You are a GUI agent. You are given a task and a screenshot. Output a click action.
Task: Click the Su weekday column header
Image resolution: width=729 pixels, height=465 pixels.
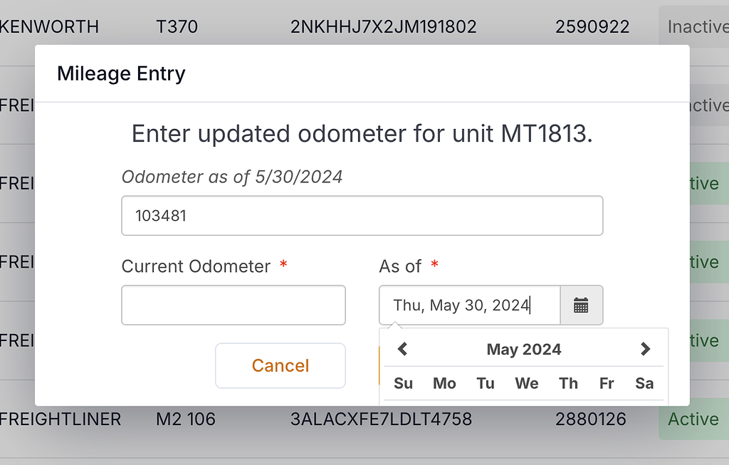[x=403, y=383]
